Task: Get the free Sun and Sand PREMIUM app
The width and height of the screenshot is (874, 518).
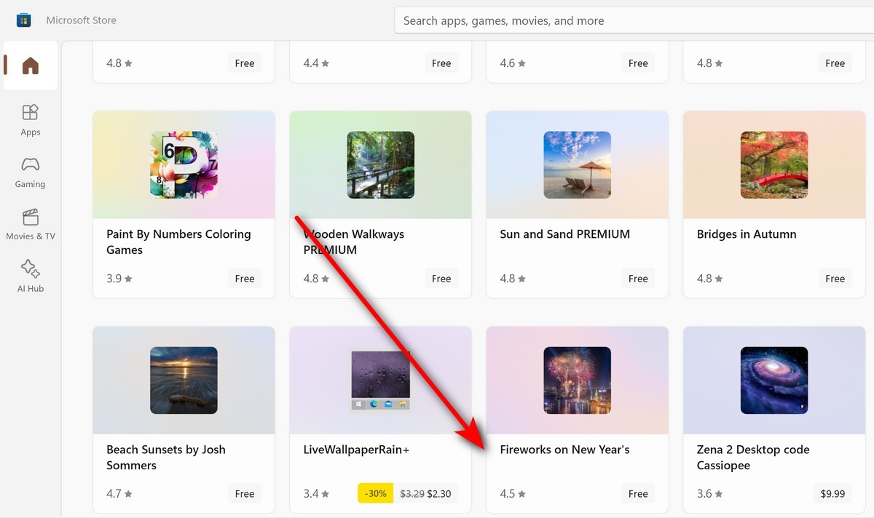Action: click(637, 278)
